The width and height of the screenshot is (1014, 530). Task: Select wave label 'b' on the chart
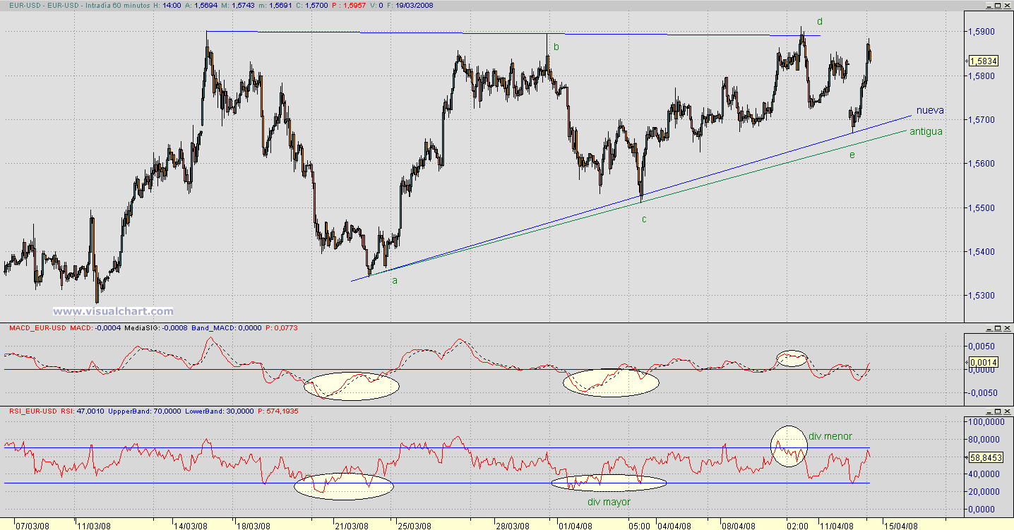[556, 47]
